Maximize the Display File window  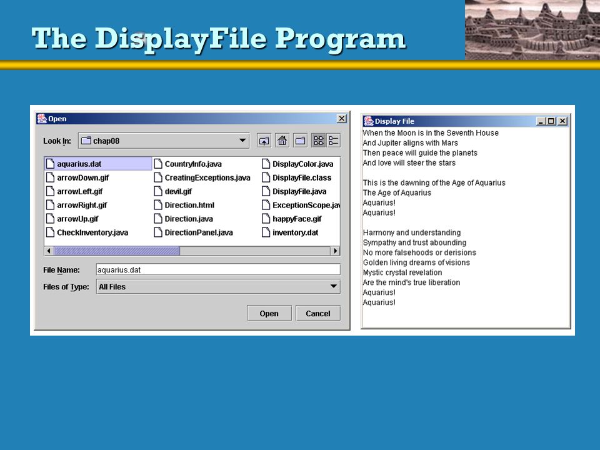pyautogui.click(x=551, y=121)
